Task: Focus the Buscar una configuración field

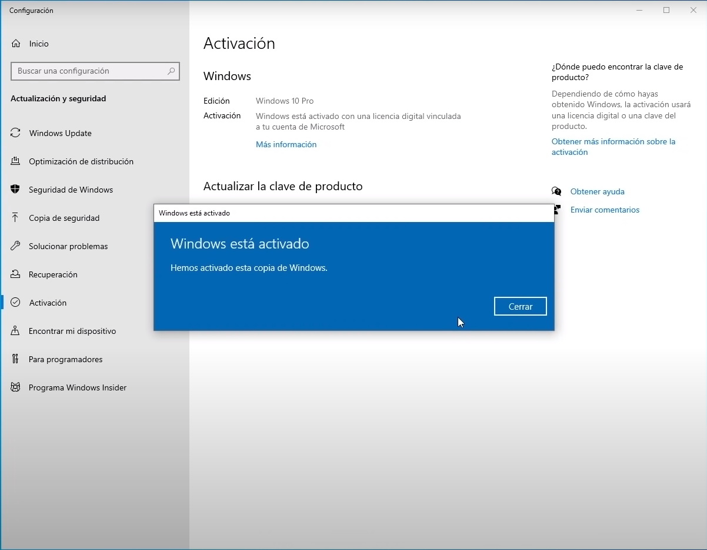Action: pos(95,71)
